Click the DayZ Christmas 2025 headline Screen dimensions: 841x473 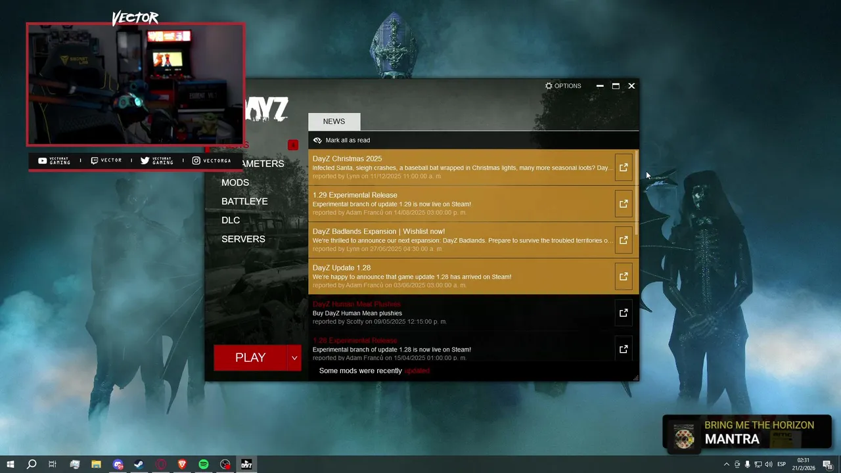[x=347, y=159]
